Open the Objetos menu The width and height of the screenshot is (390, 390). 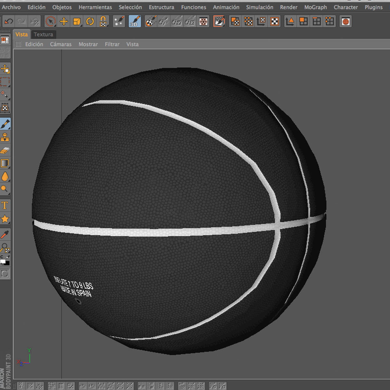(62, 7)
